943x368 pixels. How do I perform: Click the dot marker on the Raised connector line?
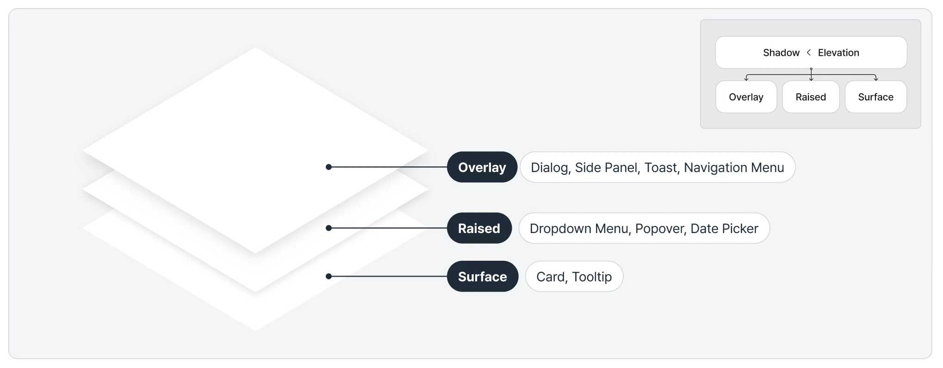point(329,228)
